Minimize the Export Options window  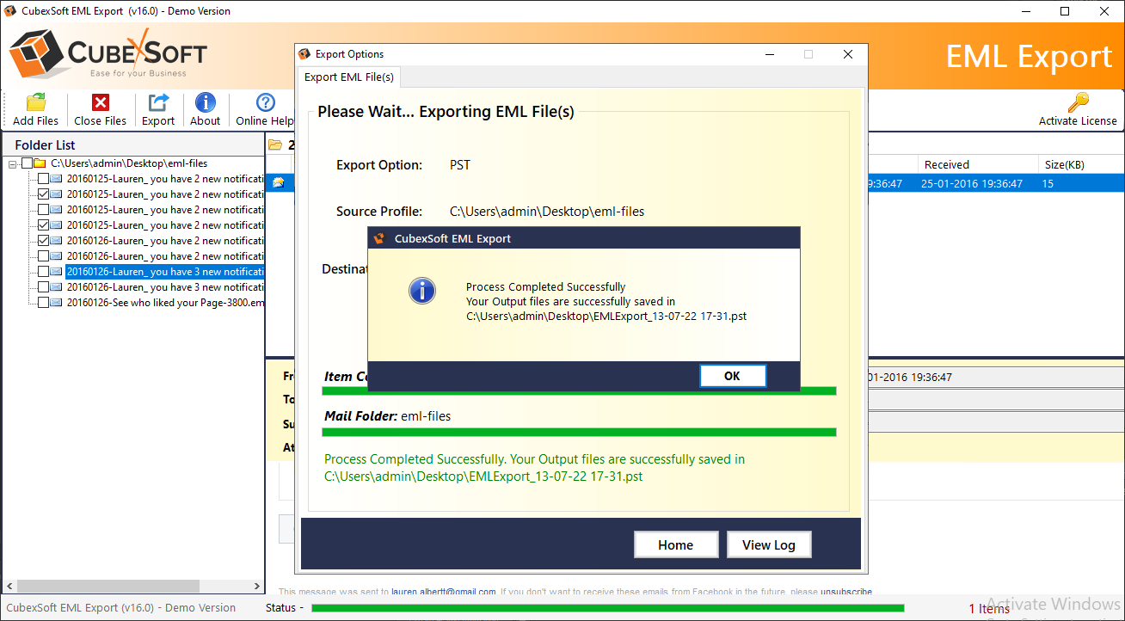click(x=769, y=54)
